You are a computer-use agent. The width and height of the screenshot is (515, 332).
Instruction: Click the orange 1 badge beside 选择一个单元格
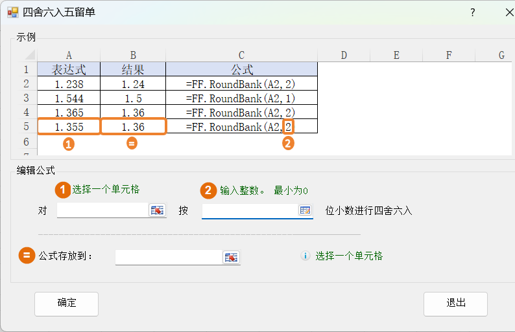pos(62,190)
